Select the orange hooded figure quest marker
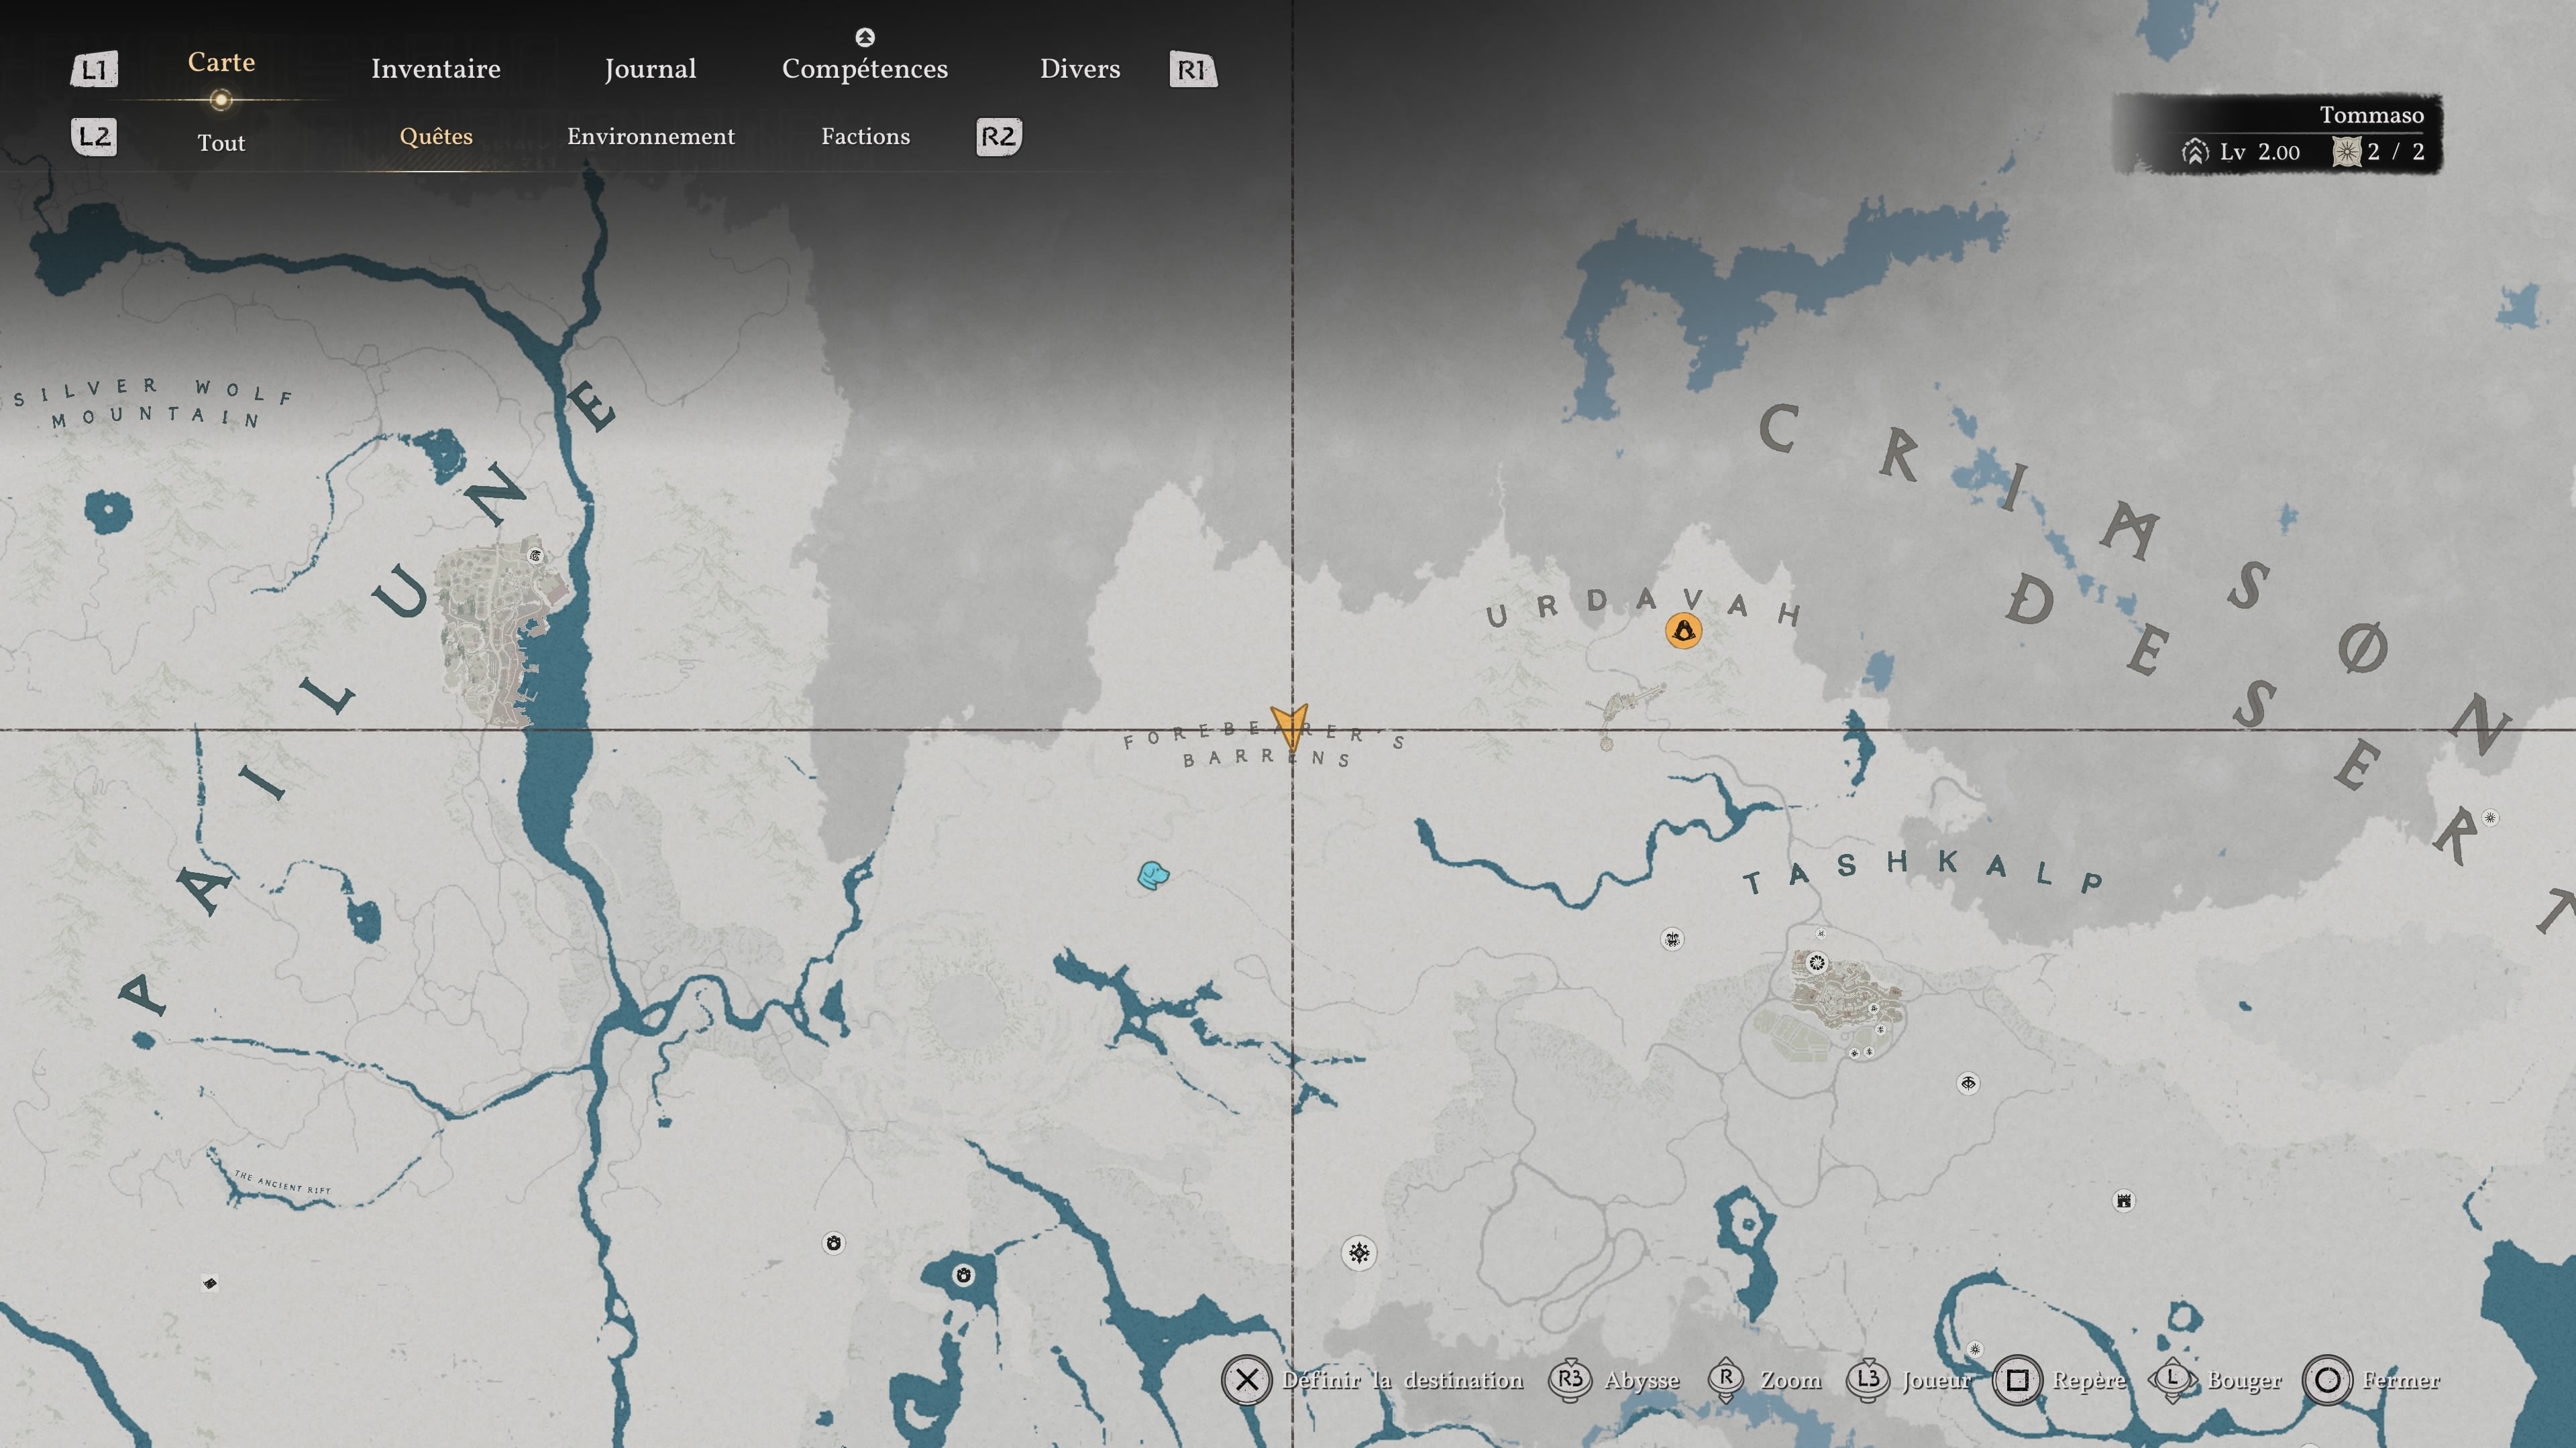This screenshot has height=1448, width=2576. tap(1683, 631)
